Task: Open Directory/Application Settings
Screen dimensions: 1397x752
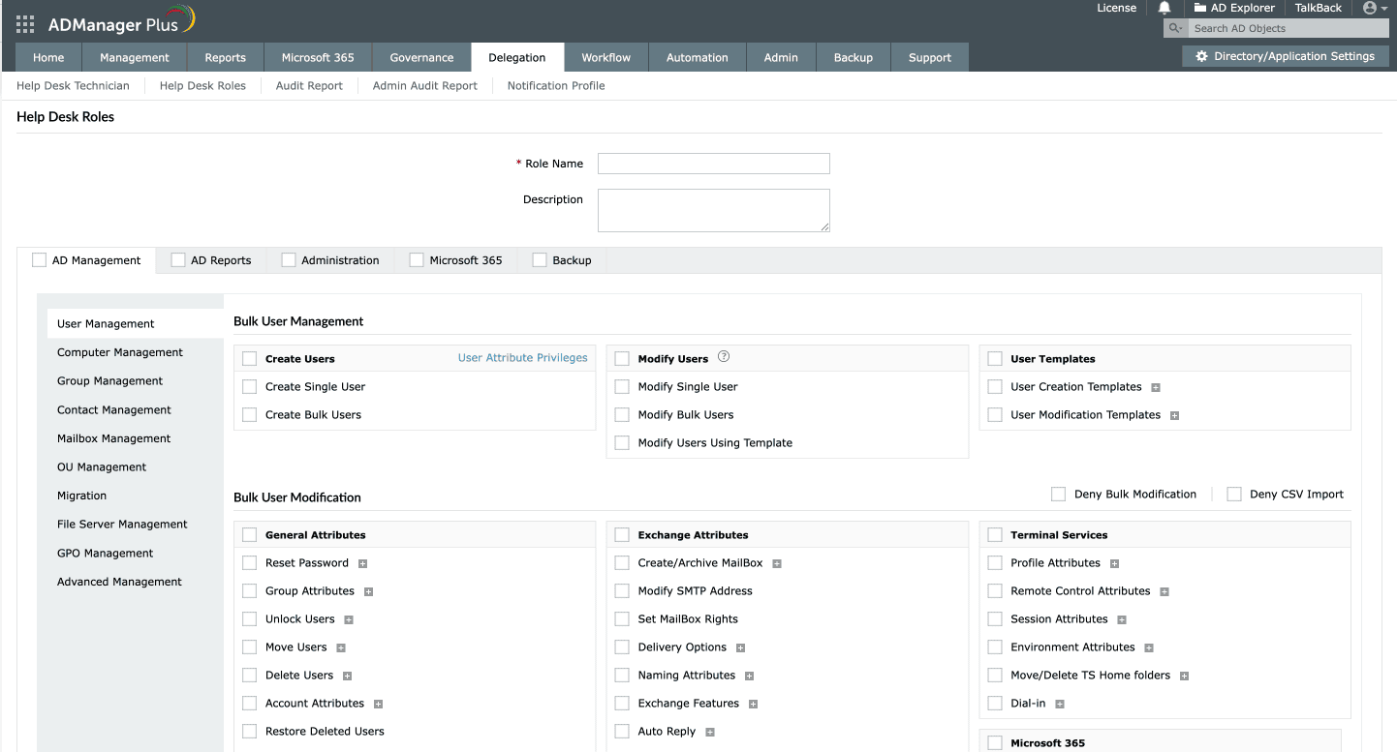Action: [x=1286, y=56]
